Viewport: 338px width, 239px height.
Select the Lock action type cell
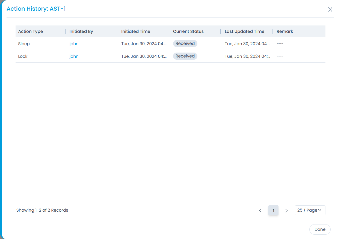(x=23, y=56)
